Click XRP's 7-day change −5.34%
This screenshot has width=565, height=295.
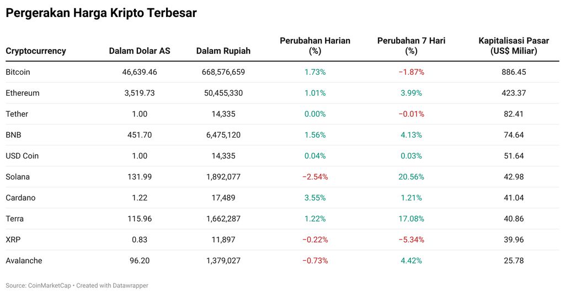coord(411,239)
